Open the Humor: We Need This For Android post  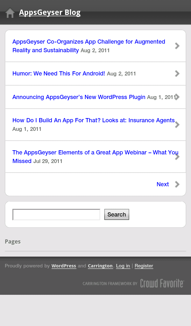click(59, 74)
